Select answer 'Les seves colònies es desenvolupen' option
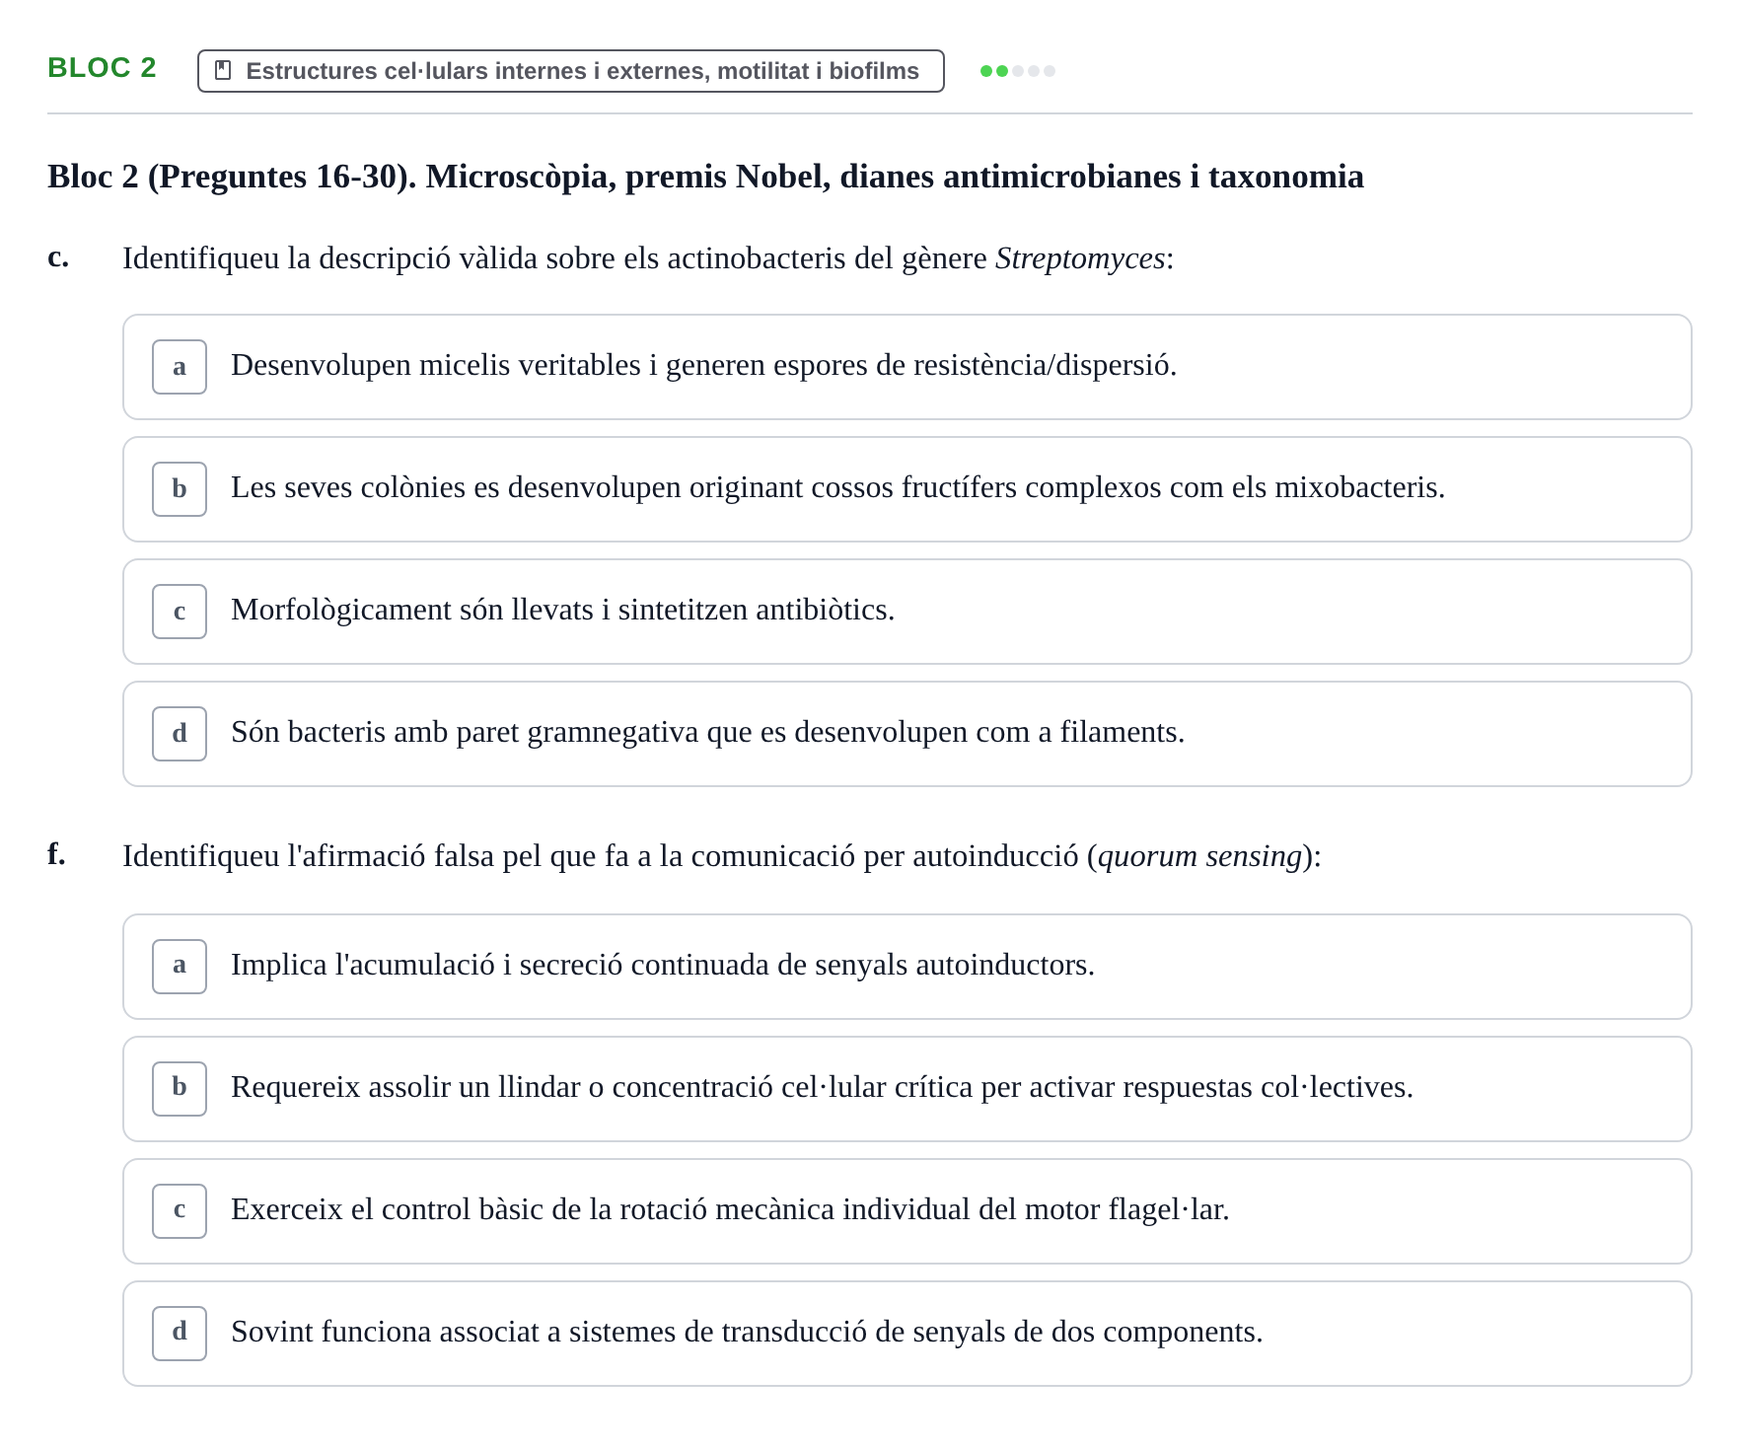Screen dimensions: 1740x1450 pos(906,489)
